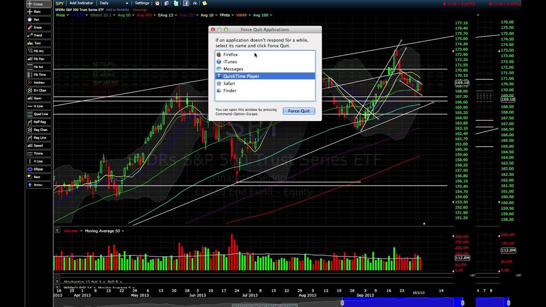546x307 pixels.
Task: Select the Erase tool
Action: click(38, 27)
